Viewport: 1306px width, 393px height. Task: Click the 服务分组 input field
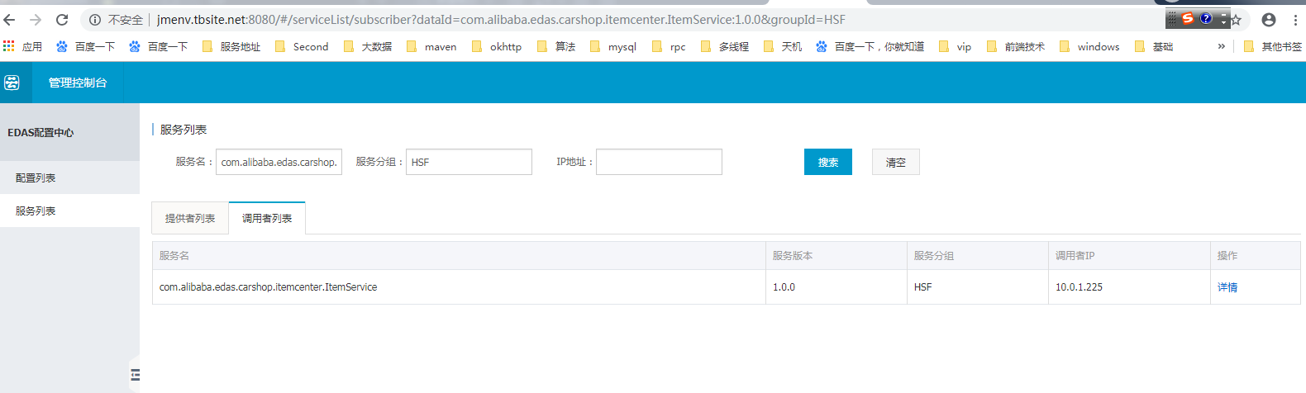469,162
